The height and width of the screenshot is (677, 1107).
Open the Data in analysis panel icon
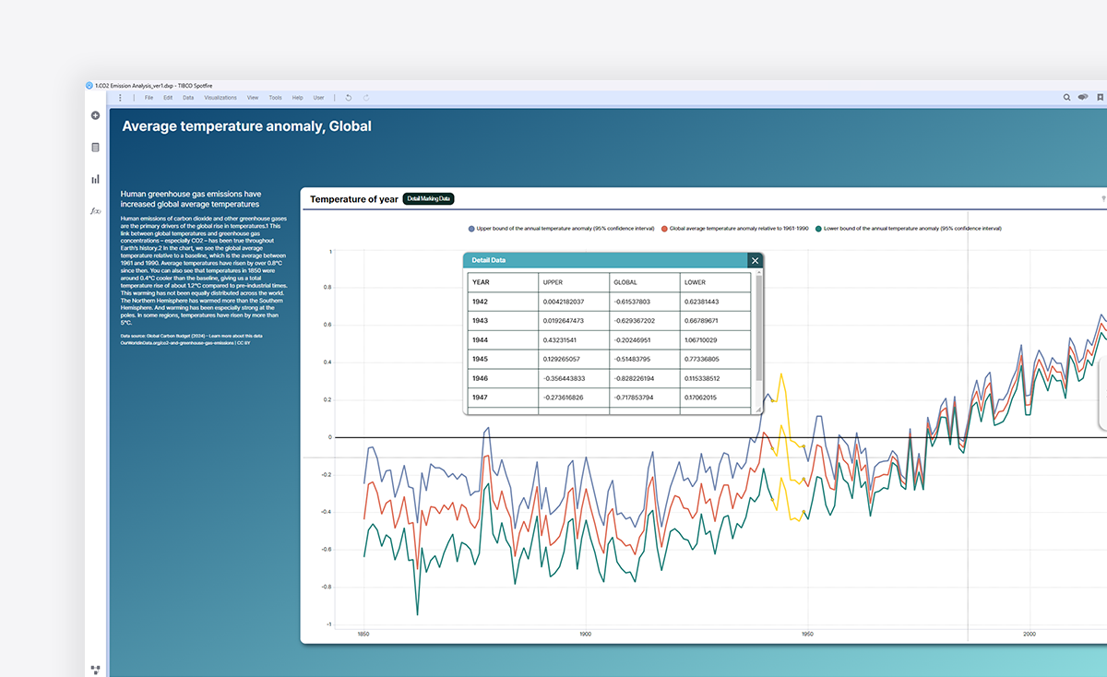coord(95,147)
